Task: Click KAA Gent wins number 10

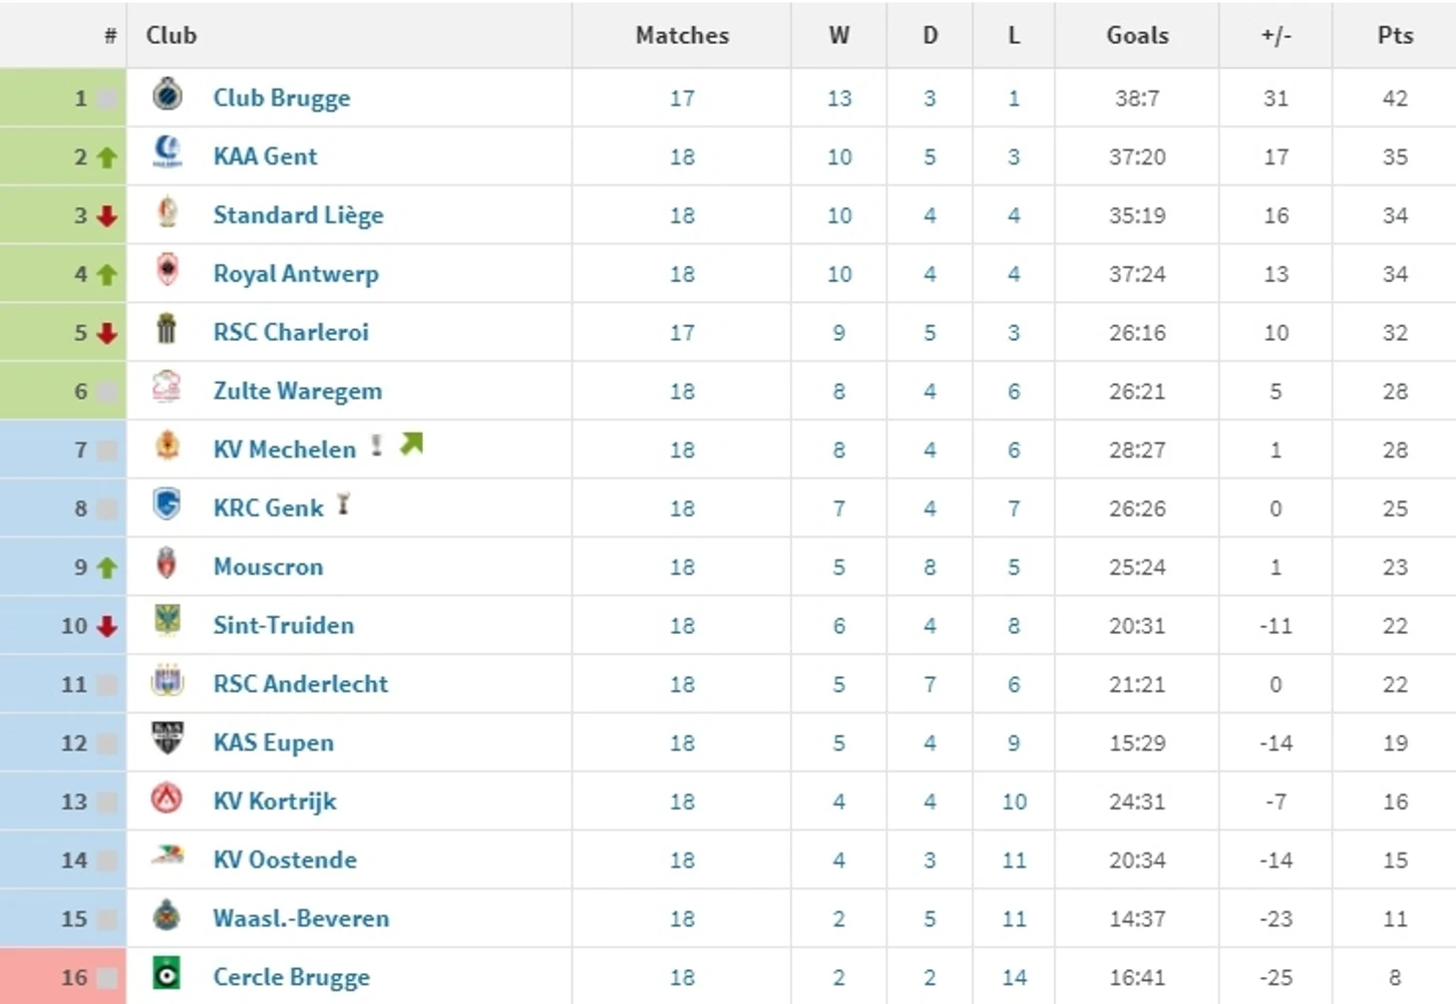Action: (839, 157)
